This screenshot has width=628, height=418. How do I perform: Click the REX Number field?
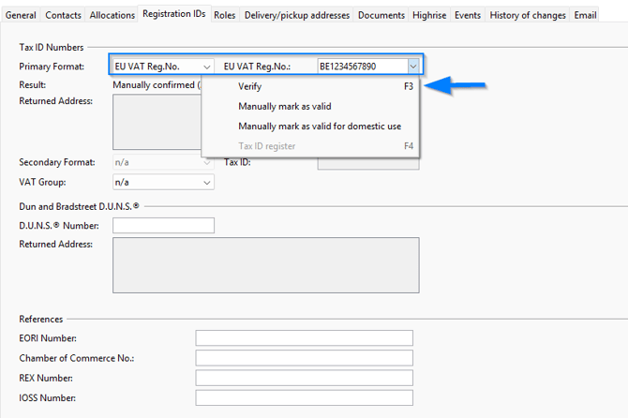[304, 378]
